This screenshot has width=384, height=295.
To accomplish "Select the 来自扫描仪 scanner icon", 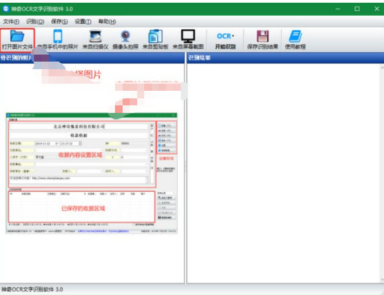I will (96, 40).
